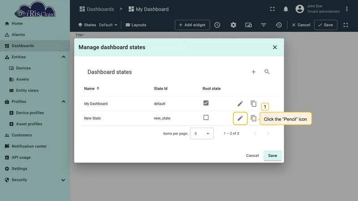The height and width of the screenshot is (201, 358).
Task: Click the fullscreen icon beside the bell
Action: tap(273, 9)
